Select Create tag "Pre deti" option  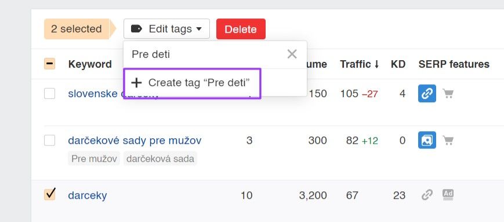pos(192,83)
